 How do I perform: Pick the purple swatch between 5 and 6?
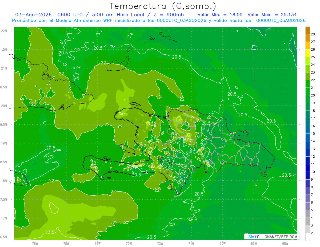coord(307,206)
